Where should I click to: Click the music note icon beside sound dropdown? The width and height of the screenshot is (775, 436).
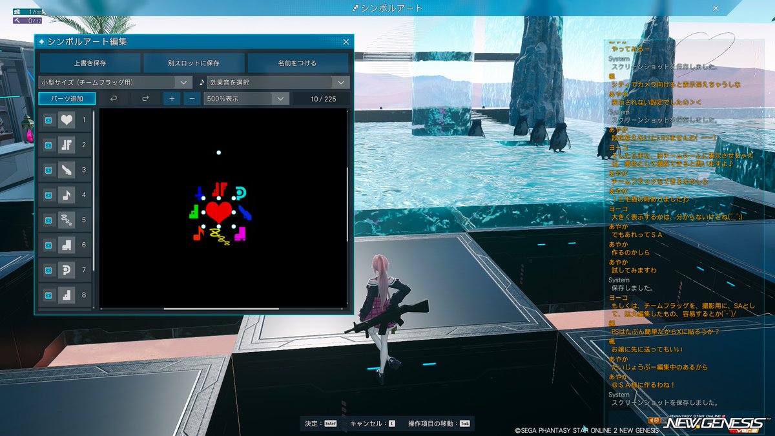201,83
